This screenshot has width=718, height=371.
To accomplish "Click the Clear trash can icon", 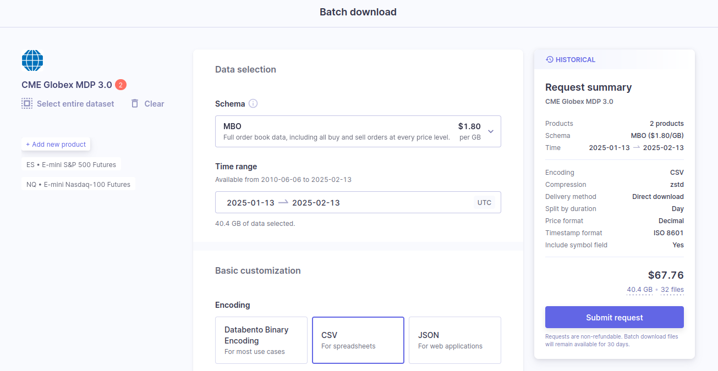I will coord(135,103).
